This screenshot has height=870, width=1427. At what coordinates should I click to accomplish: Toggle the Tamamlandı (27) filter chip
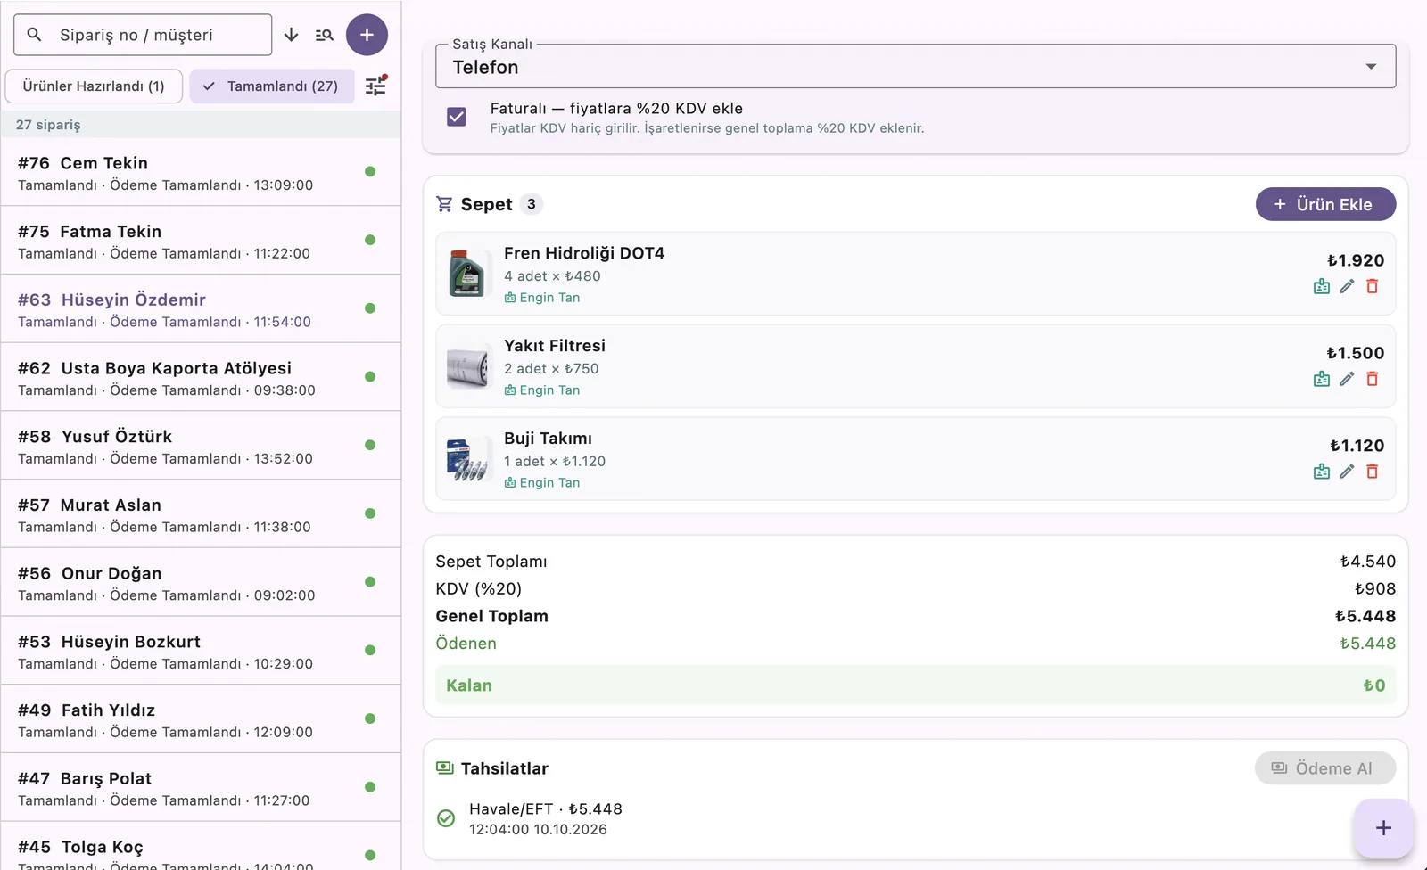(272, 86)
